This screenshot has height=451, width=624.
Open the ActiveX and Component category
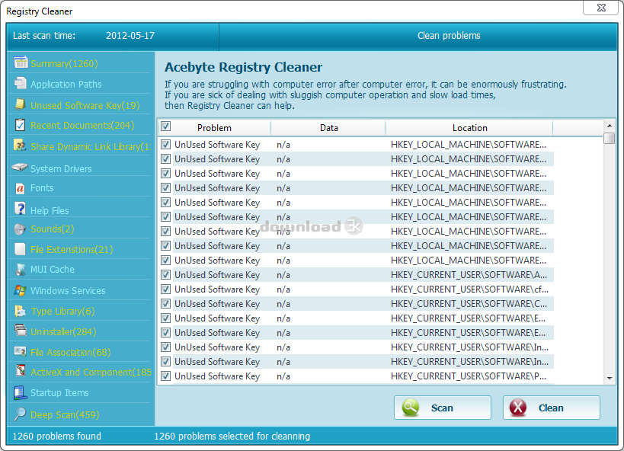[x=91, y=373]
